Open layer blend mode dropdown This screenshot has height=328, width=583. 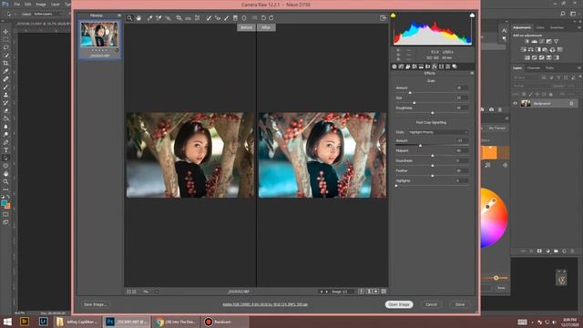click(x=530, y=86)
